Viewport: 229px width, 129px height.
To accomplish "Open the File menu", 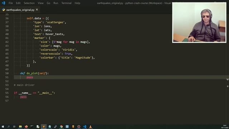I will (x=11, y=3).
